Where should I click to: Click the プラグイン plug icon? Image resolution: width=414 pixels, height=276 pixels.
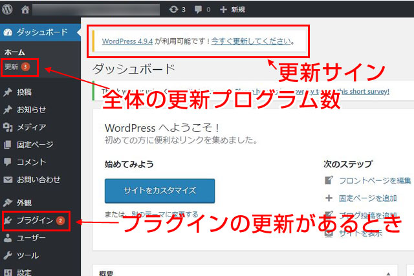8,220
